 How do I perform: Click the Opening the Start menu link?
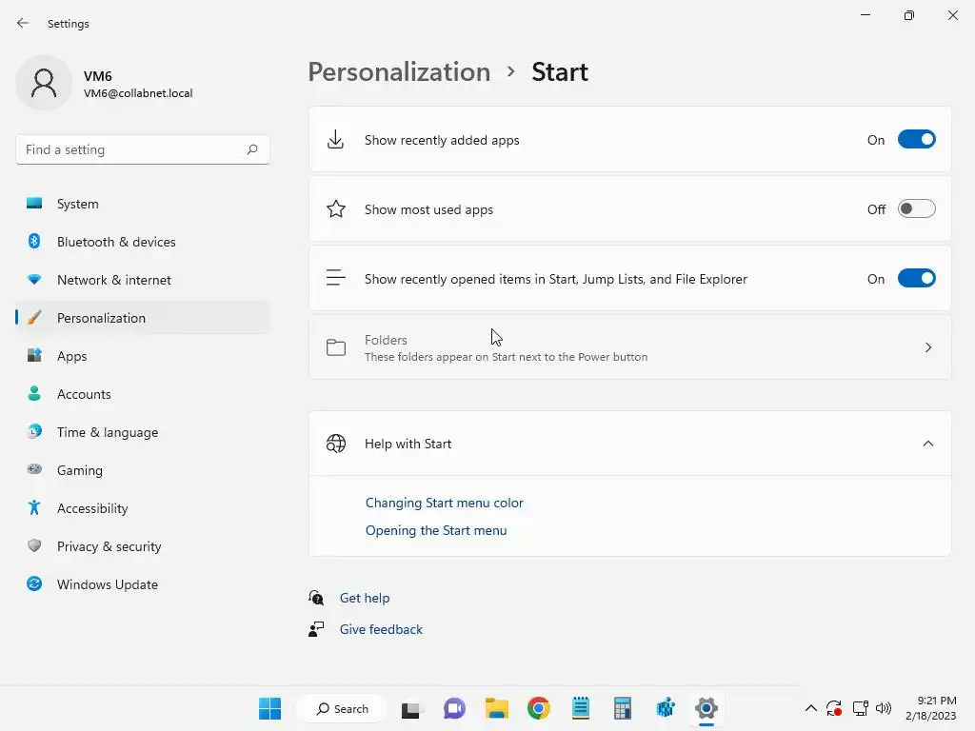(x=436, y=530)
